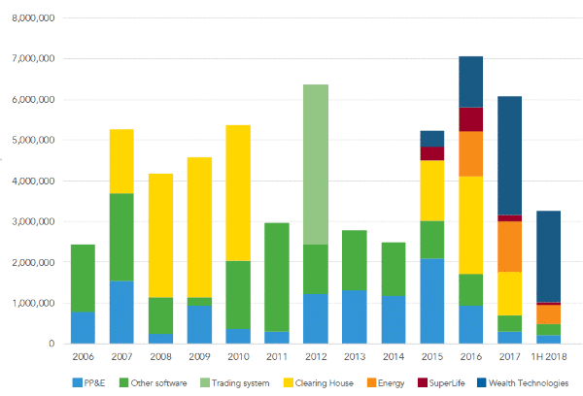Select the Energy segment in 2016 bar
583x396 pixels.
[471, 153]
